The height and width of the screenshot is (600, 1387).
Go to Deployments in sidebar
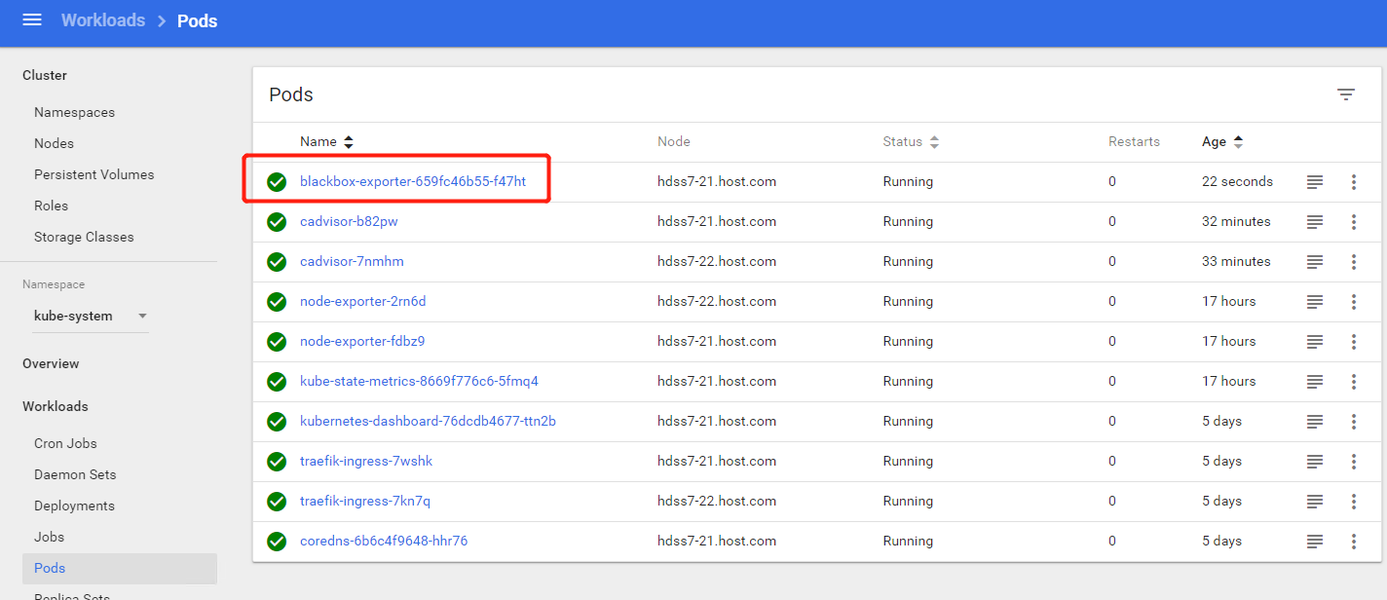pos(74,506)
